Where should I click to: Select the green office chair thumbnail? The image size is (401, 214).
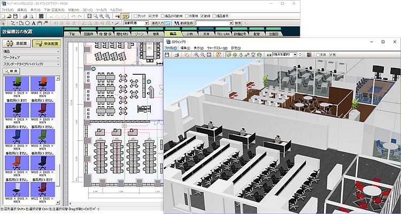click(x=17, y=83)
